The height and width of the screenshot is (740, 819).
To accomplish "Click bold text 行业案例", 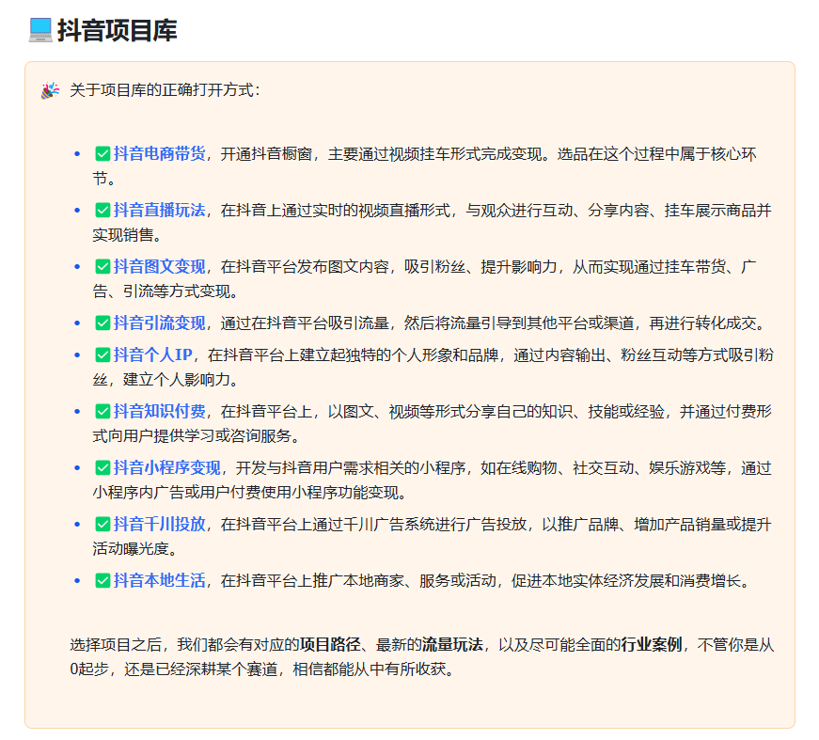I will click(x=652, y=644).
